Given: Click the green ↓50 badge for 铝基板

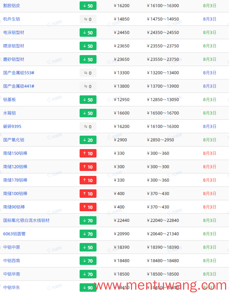Looking at the screenshot, I should click(x=88, y=100).
